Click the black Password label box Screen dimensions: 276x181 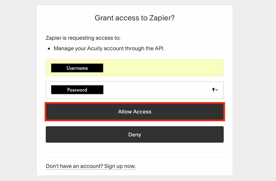(77, 90)
